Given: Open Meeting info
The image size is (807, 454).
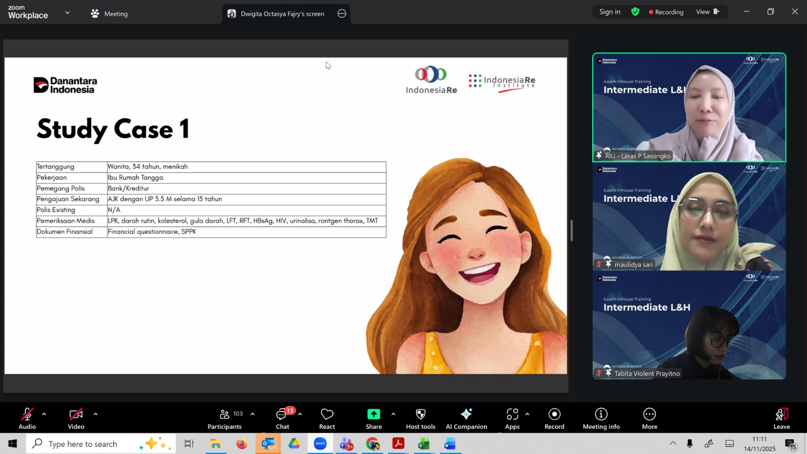Looking at the screenshot, I should pyautogui.click(x=601, y=418).
